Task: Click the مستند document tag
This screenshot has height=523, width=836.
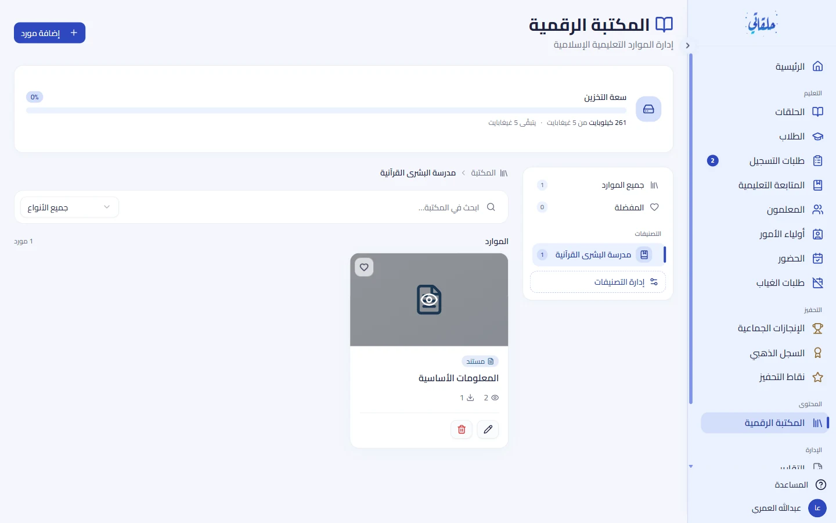Action: [x=480, y=361]
